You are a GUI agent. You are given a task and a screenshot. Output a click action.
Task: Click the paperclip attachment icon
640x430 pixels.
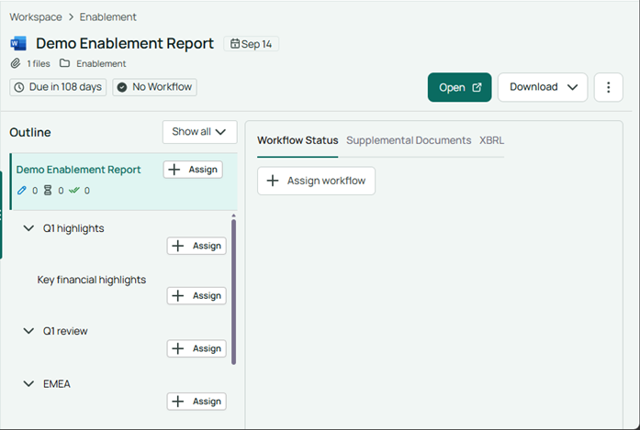16,63
